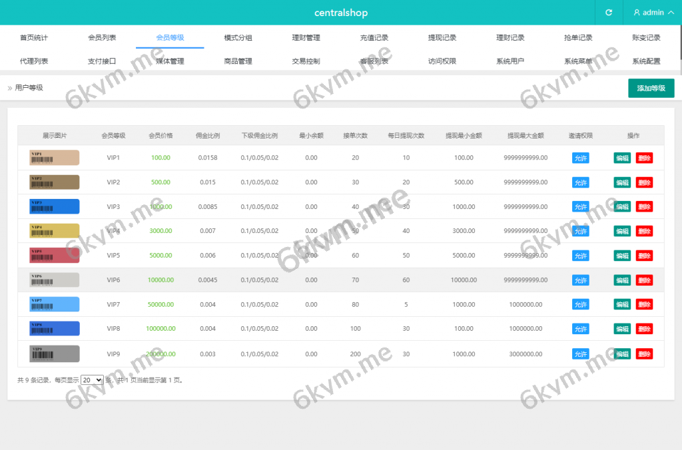Go to the 系统配置 menu item
The height and width of the screenshot is (450, 682).
(646, 61)
